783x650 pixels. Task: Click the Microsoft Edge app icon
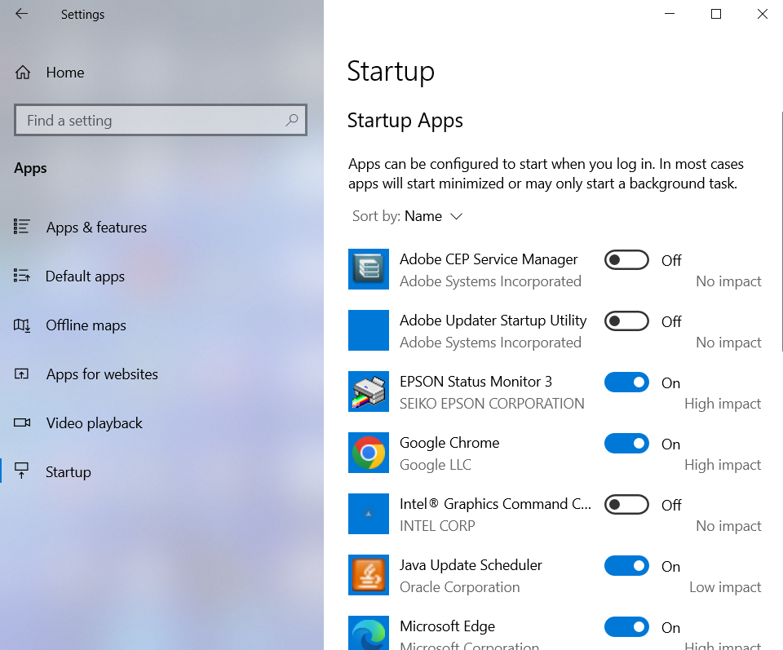(369, 633)
